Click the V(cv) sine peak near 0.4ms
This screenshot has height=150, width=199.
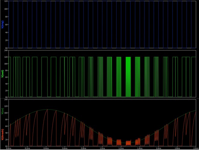47,109
